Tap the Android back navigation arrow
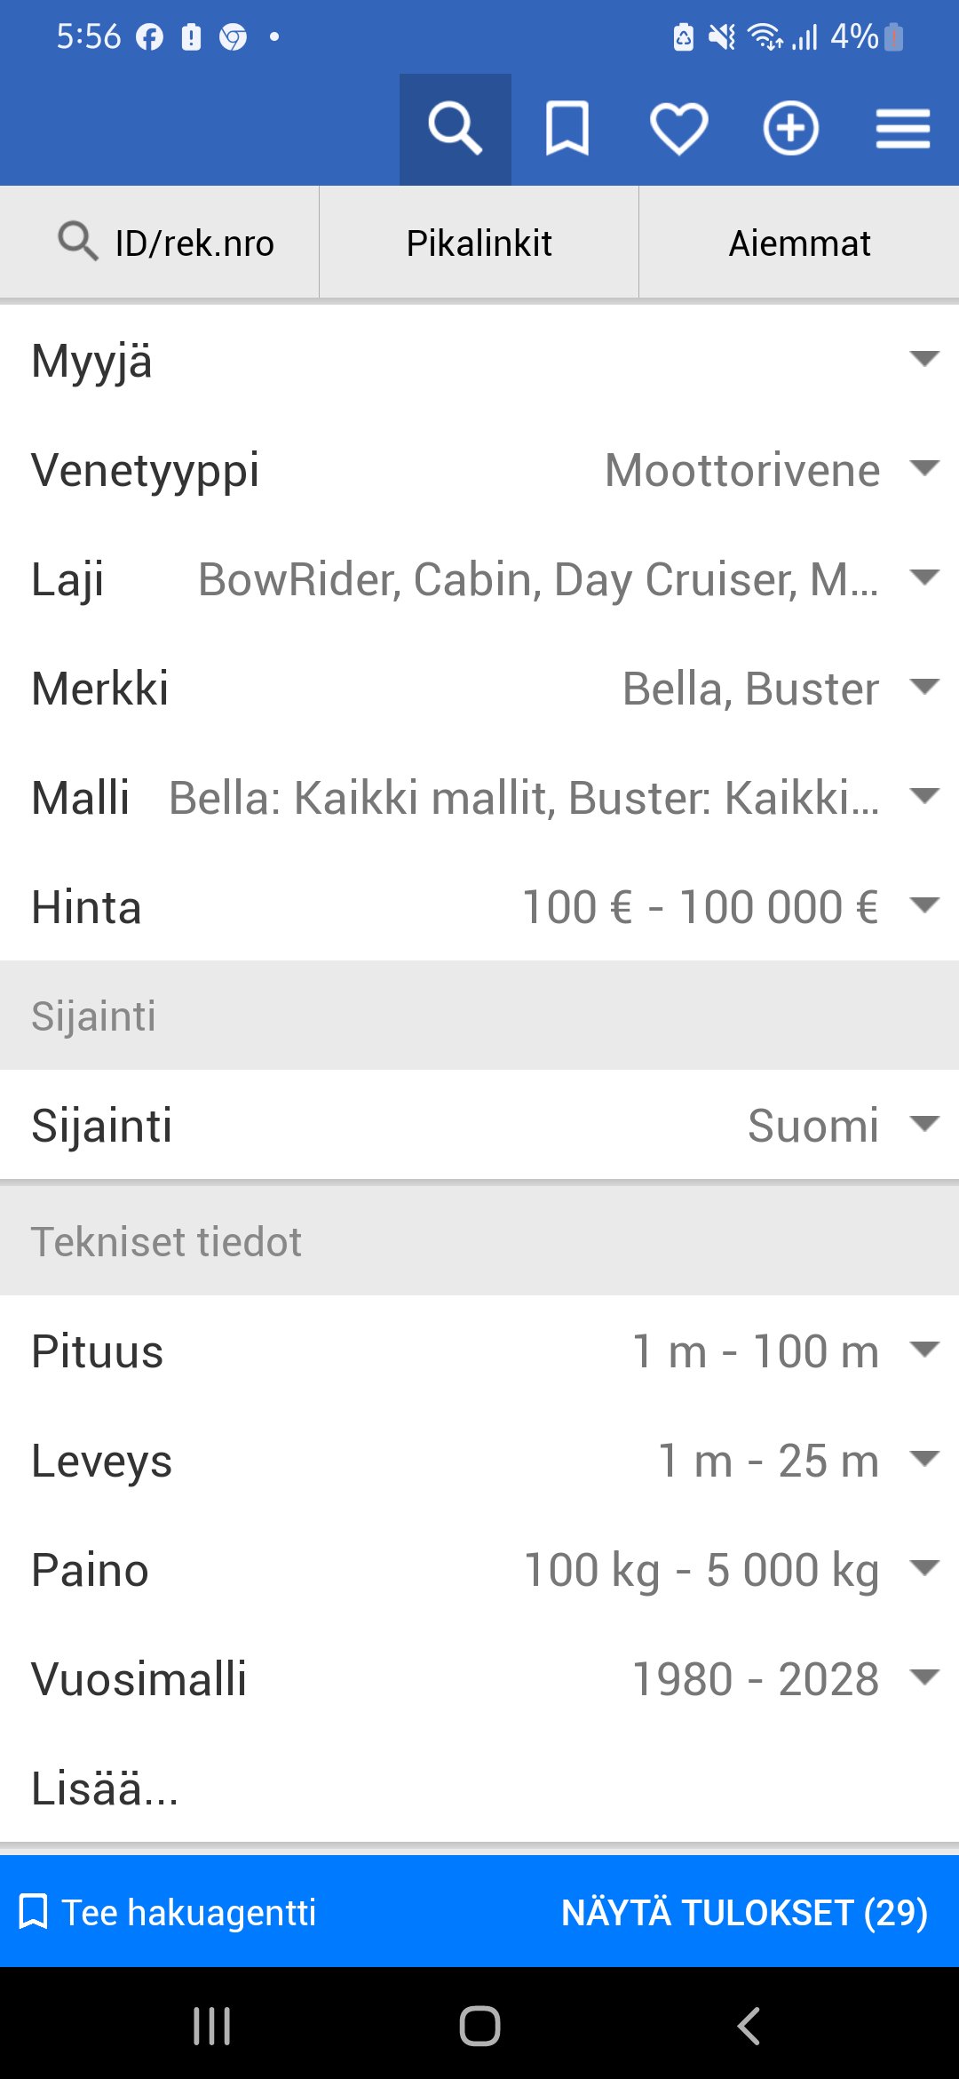This screenshot has width=959, height=2079. tap(749, 2026)
